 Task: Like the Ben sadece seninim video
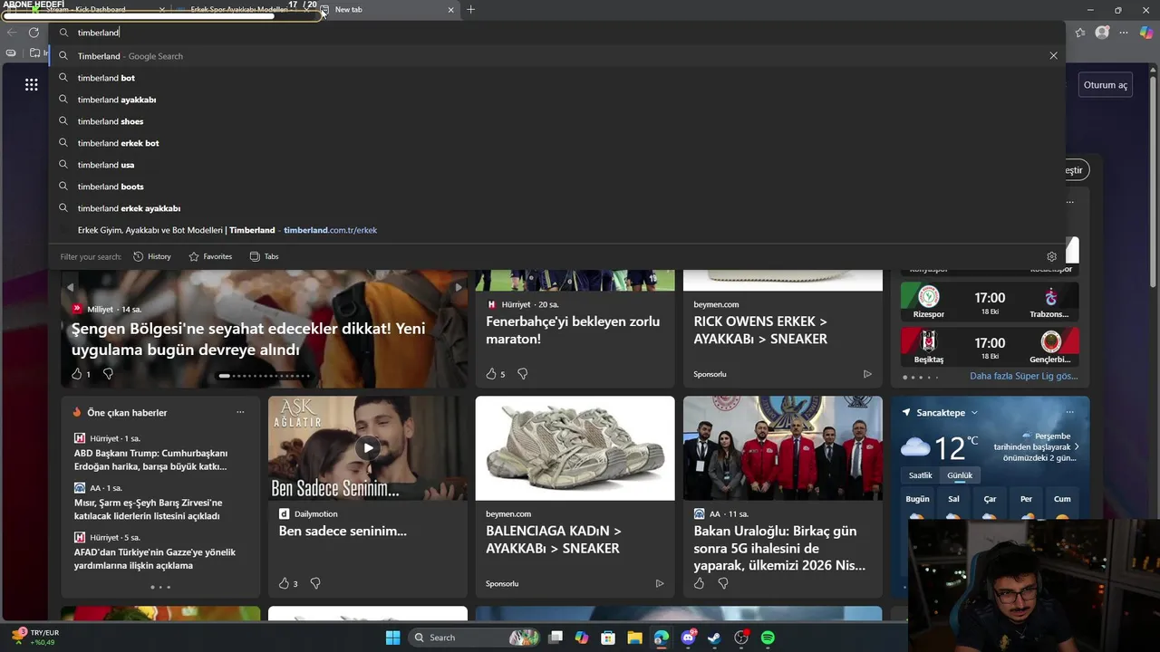pos(284,583)
